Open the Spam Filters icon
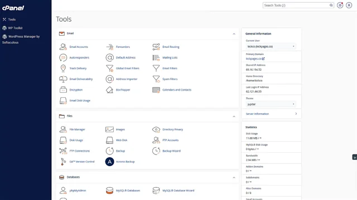 (x=156, y=79)
